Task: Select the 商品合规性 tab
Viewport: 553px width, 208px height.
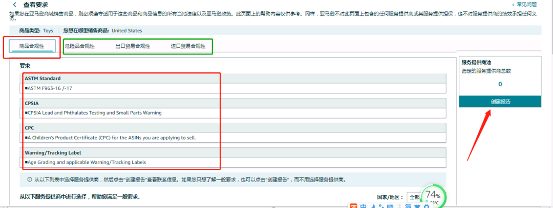Action: (x=32, y=46)
